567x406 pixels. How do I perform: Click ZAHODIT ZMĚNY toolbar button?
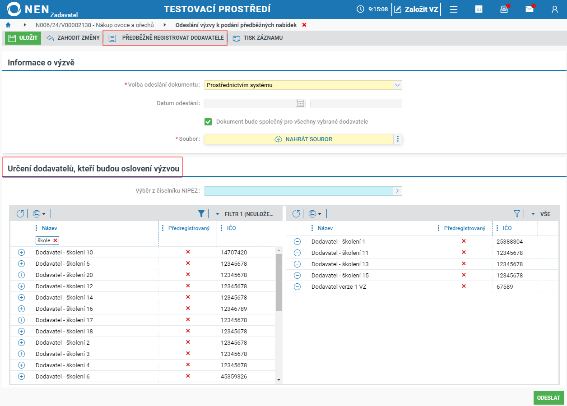coord(73,38)
